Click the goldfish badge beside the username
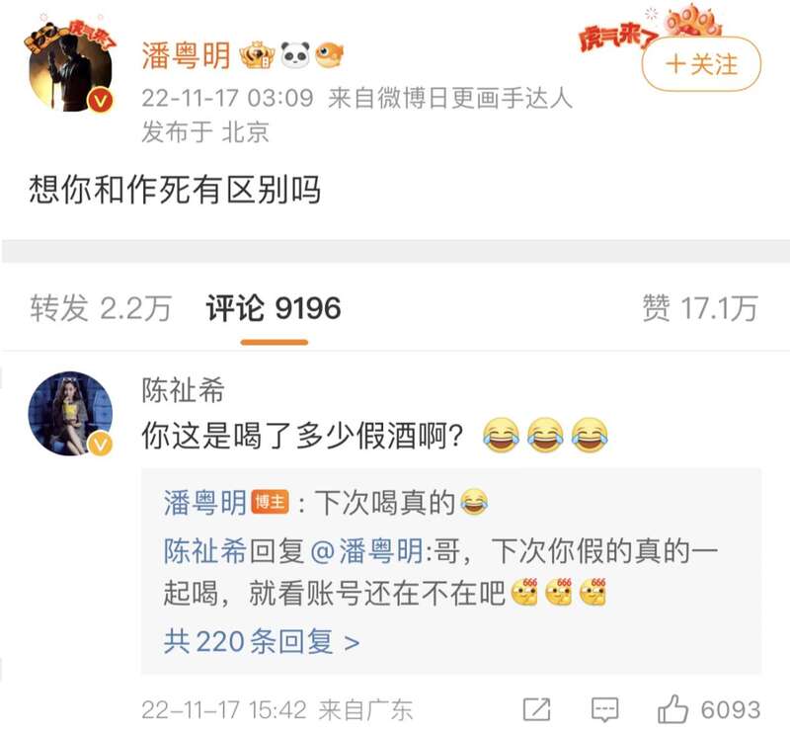Image resolution: width=790 pixels, height=734 pixels. tap(330, 55)
